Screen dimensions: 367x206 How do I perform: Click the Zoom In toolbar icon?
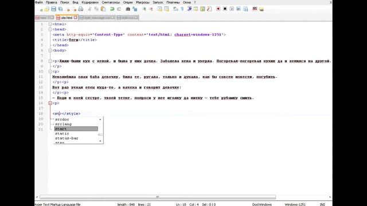click(144, 9)
